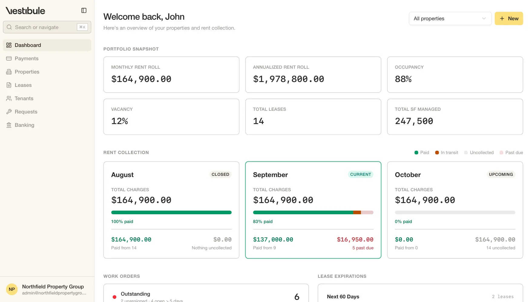Click the Vacancy 12% card

click(x=171, y=117)
